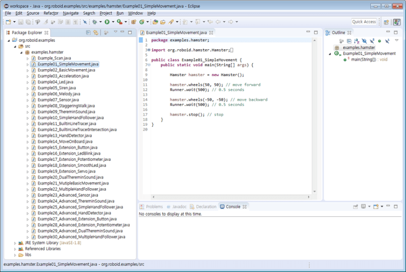The image size is (406, 272).
Task: Open the Run button dropdown arrow
Action: pyautogui.click(x=113, y=22)
